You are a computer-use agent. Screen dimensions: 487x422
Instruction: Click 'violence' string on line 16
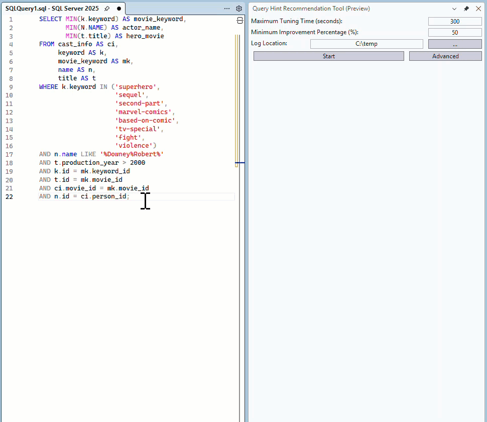[134, 145]
